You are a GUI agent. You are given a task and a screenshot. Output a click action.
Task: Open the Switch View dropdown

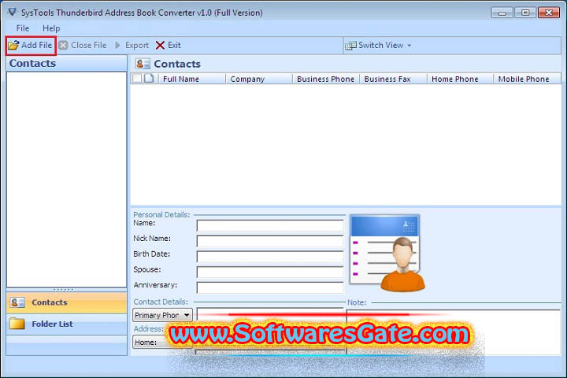[x=378, y=46]
